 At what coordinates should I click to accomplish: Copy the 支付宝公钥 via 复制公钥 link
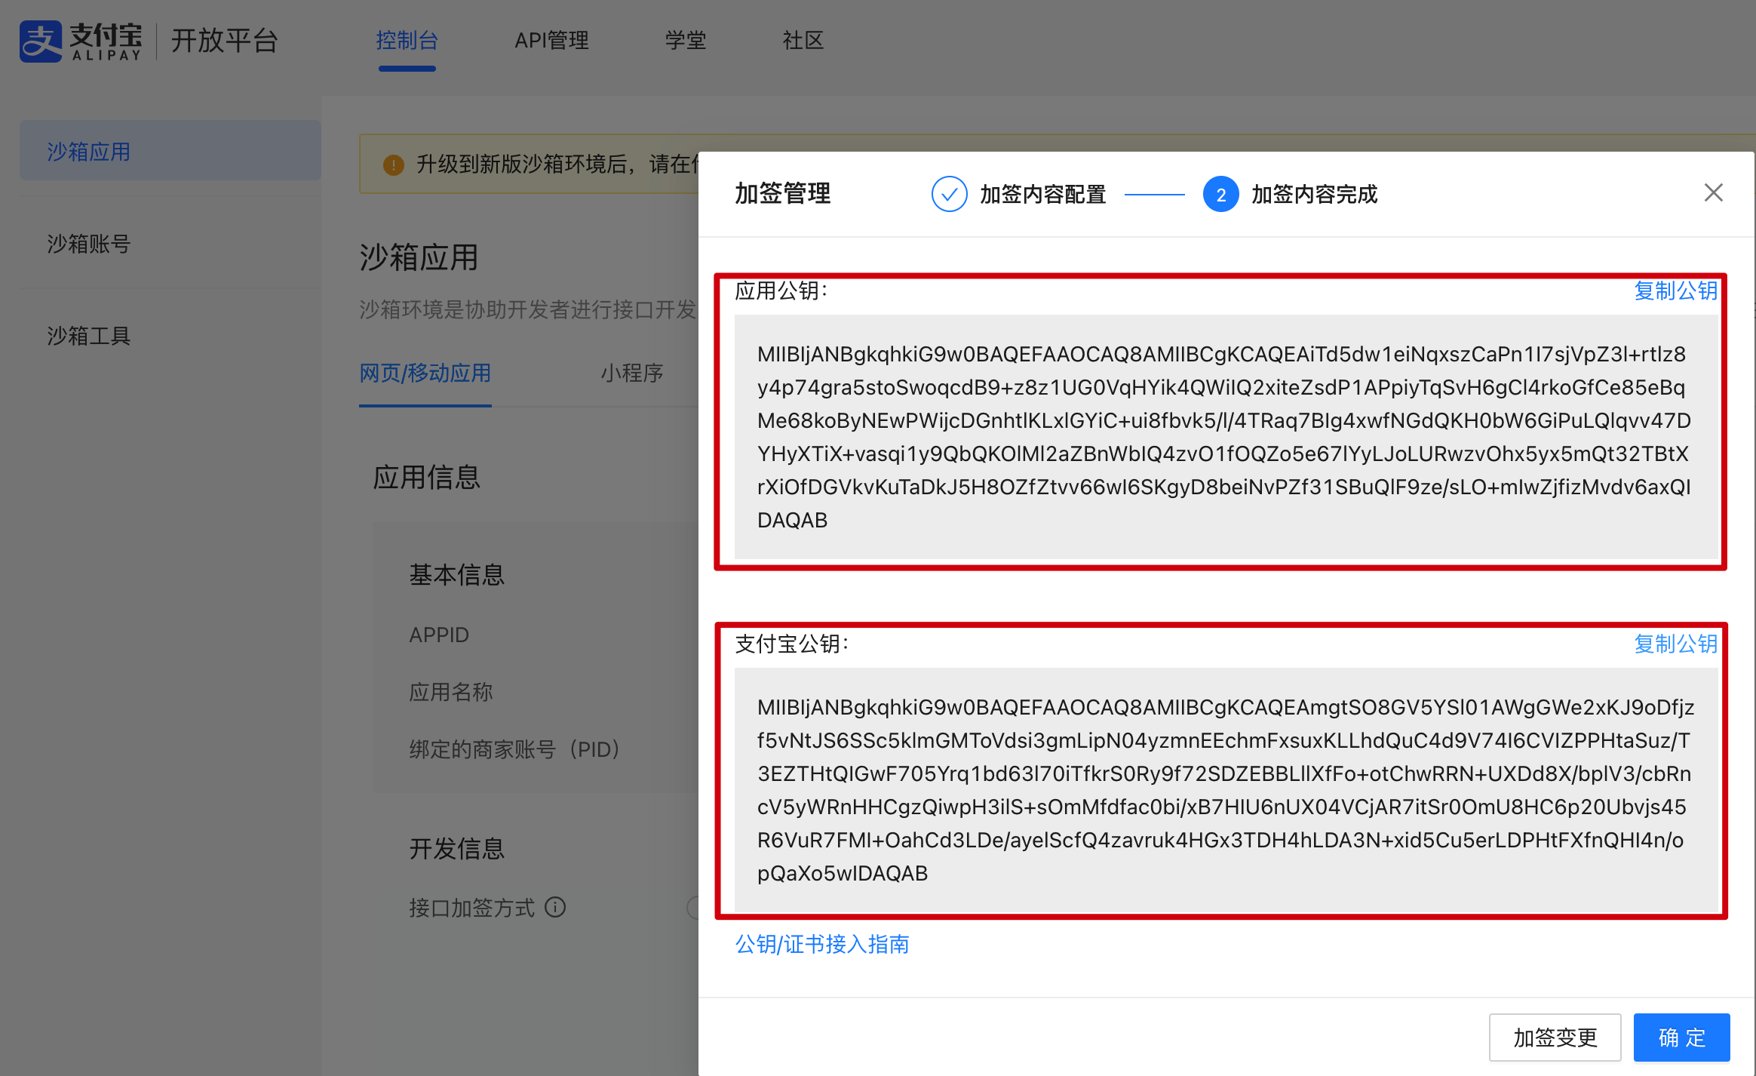[1675, 644]
